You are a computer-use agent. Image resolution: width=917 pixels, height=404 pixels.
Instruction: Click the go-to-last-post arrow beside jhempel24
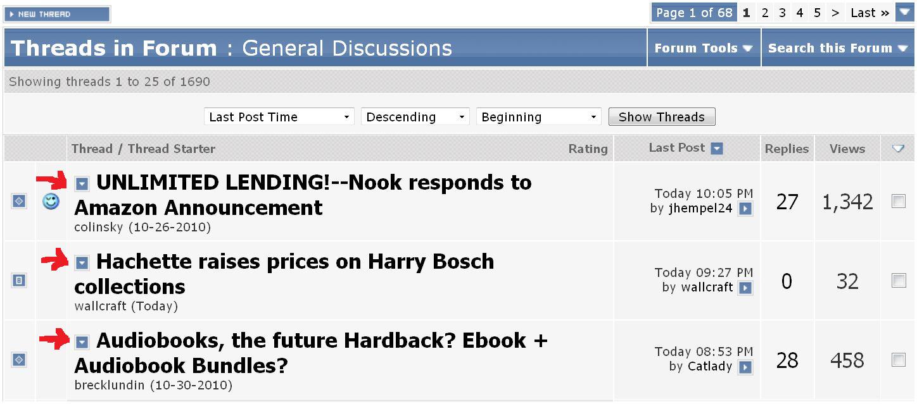pos(745,209)
